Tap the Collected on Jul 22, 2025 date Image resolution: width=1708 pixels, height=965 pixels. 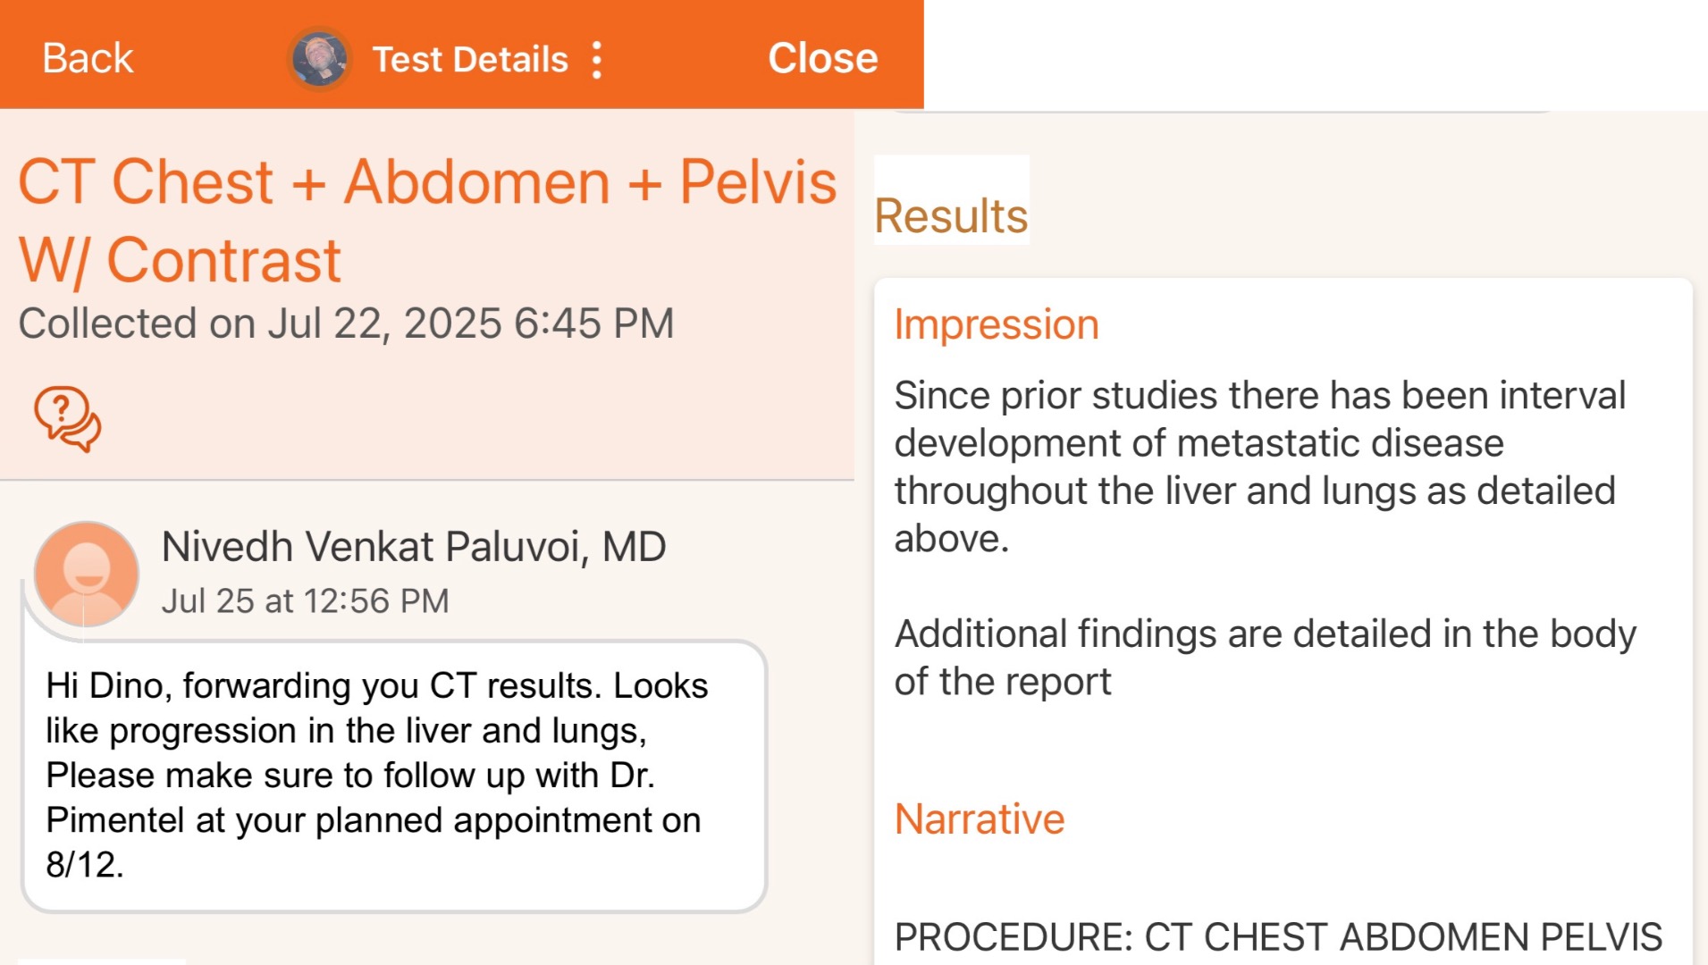pyautogui.click(x=346, y=323)
